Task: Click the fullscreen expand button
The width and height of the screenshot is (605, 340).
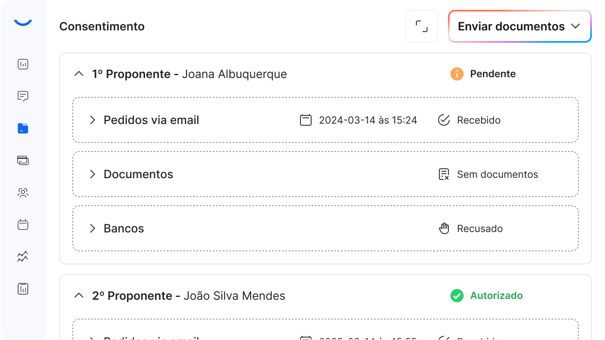Action: (422, 26)
